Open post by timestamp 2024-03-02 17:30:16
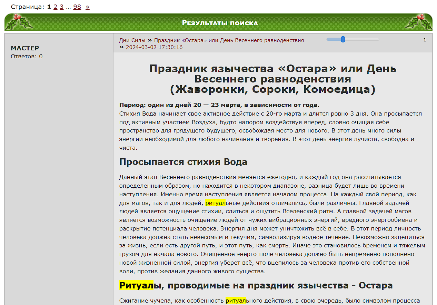 (154, 47)
